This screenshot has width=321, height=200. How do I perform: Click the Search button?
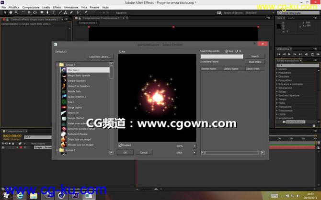pyautogui.click(x=255, y=56)
